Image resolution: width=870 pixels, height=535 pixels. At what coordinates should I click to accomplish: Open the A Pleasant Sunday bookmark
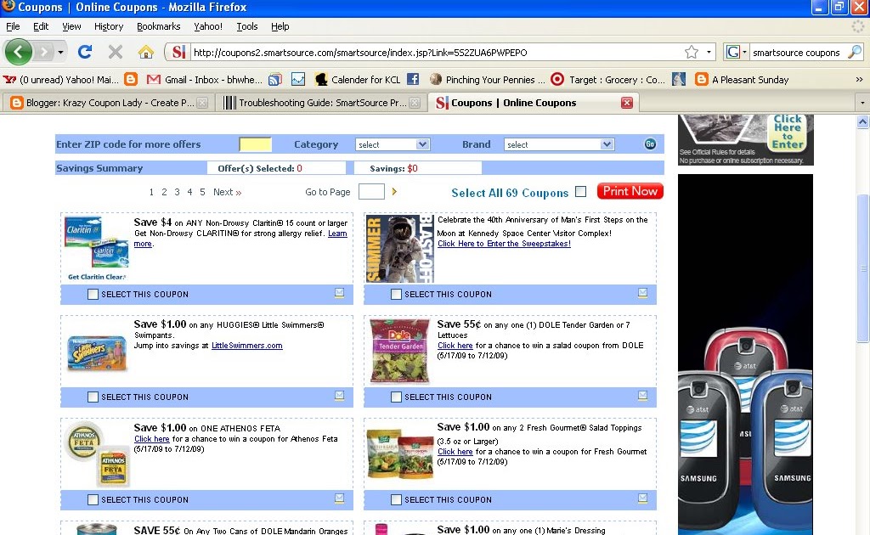[x=742, y=80]
